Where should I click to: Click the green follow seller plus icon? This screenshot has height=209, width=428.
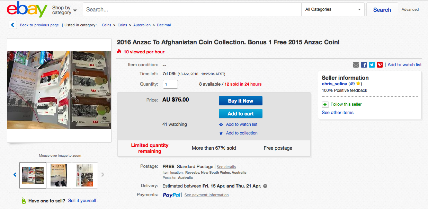(325, 104)
